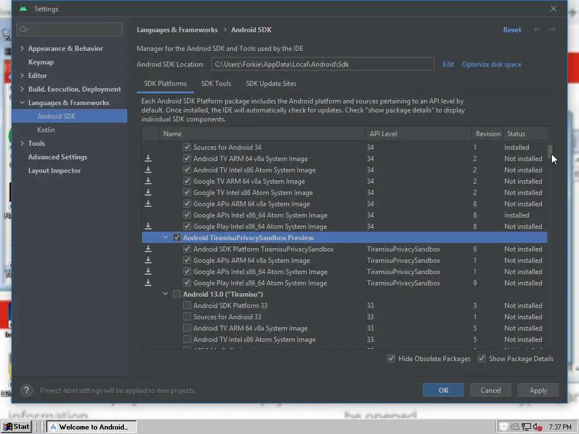Click download icon for Google Play Intel x86_64 API 34
The height and width of the screenshot is (434, 579).
point(148,226)
